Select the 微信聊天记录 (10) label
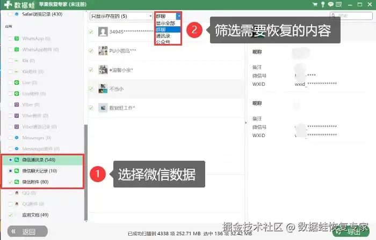The width and height of the screenshot is (376, 240). tap(40, 171)
